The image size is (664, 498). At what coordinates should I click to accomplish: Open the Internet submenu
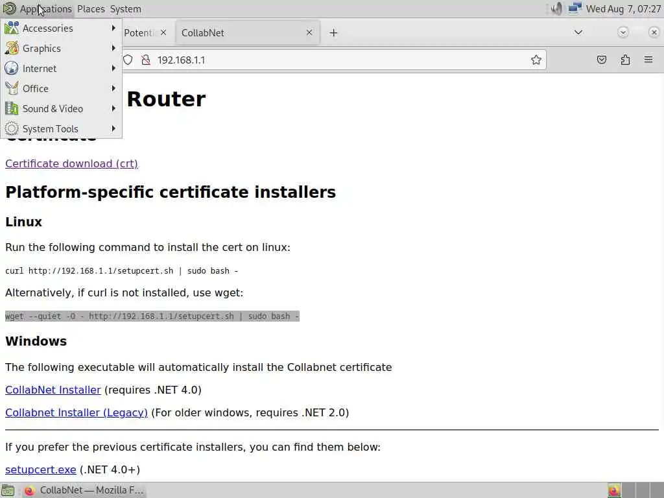click(x=61, y=69)
